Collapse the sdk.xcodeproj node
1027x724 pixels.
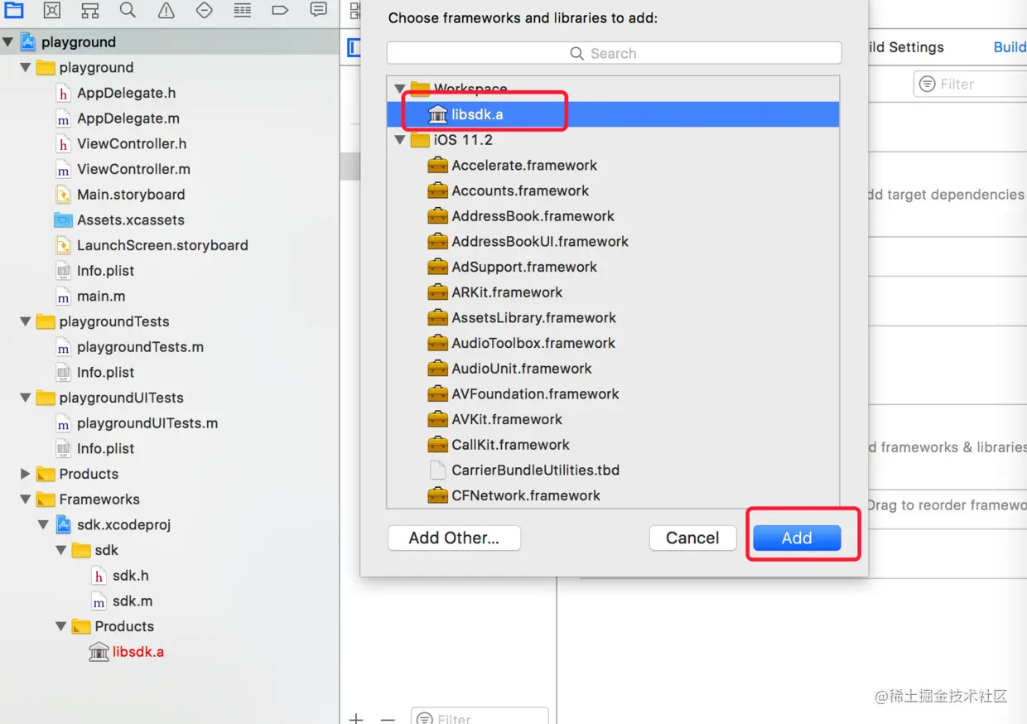coord(44,525)
